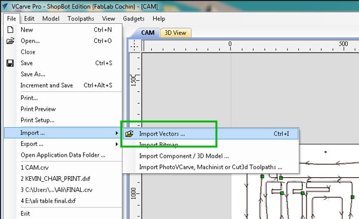Open recent file FINAL.crv
Image resolution: width=359 pixels, height=219 pixels.
(x=63, y=190)
